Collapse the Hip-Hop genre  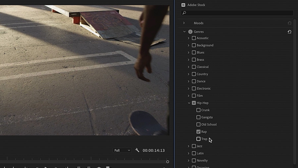click(x=189, y=103)
